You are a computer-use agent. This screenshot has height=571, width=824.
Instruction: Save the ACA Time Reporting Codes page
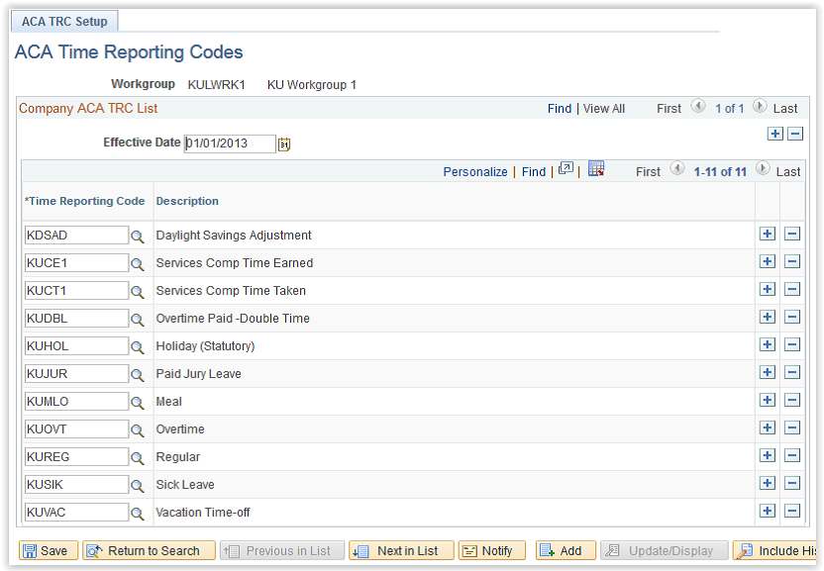(x=48, y=550)
